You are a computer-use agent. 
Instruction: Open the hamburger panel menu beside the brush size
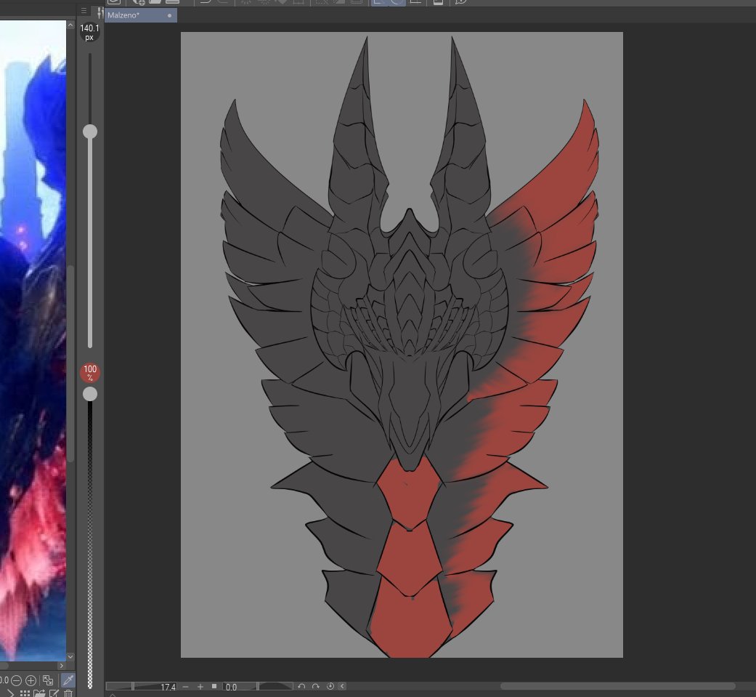(x=84, y=11)
